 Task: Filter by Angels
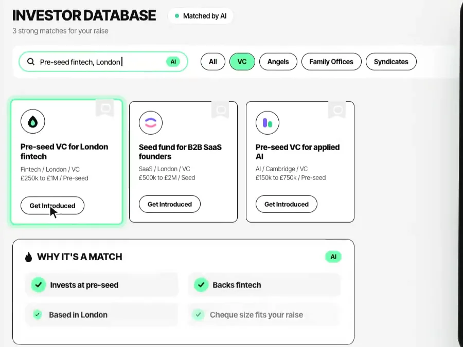(278, 62)
